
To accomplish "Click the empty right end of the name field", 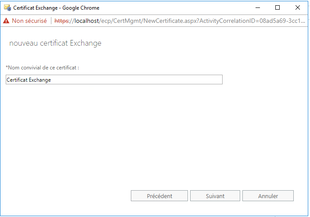I will coord(198,80).
